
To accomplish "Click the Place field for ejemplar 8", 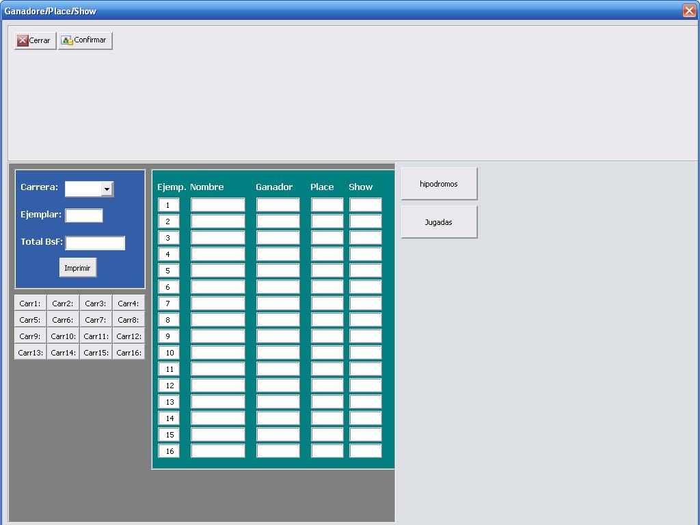I will [x=327, y=320].
